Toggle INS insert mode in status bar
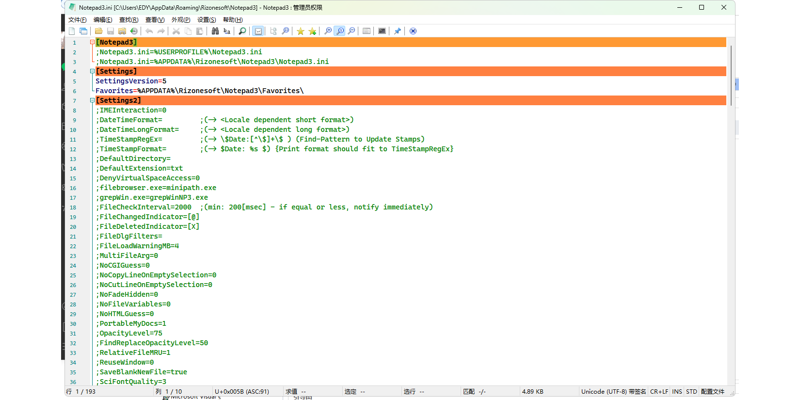 677,392
